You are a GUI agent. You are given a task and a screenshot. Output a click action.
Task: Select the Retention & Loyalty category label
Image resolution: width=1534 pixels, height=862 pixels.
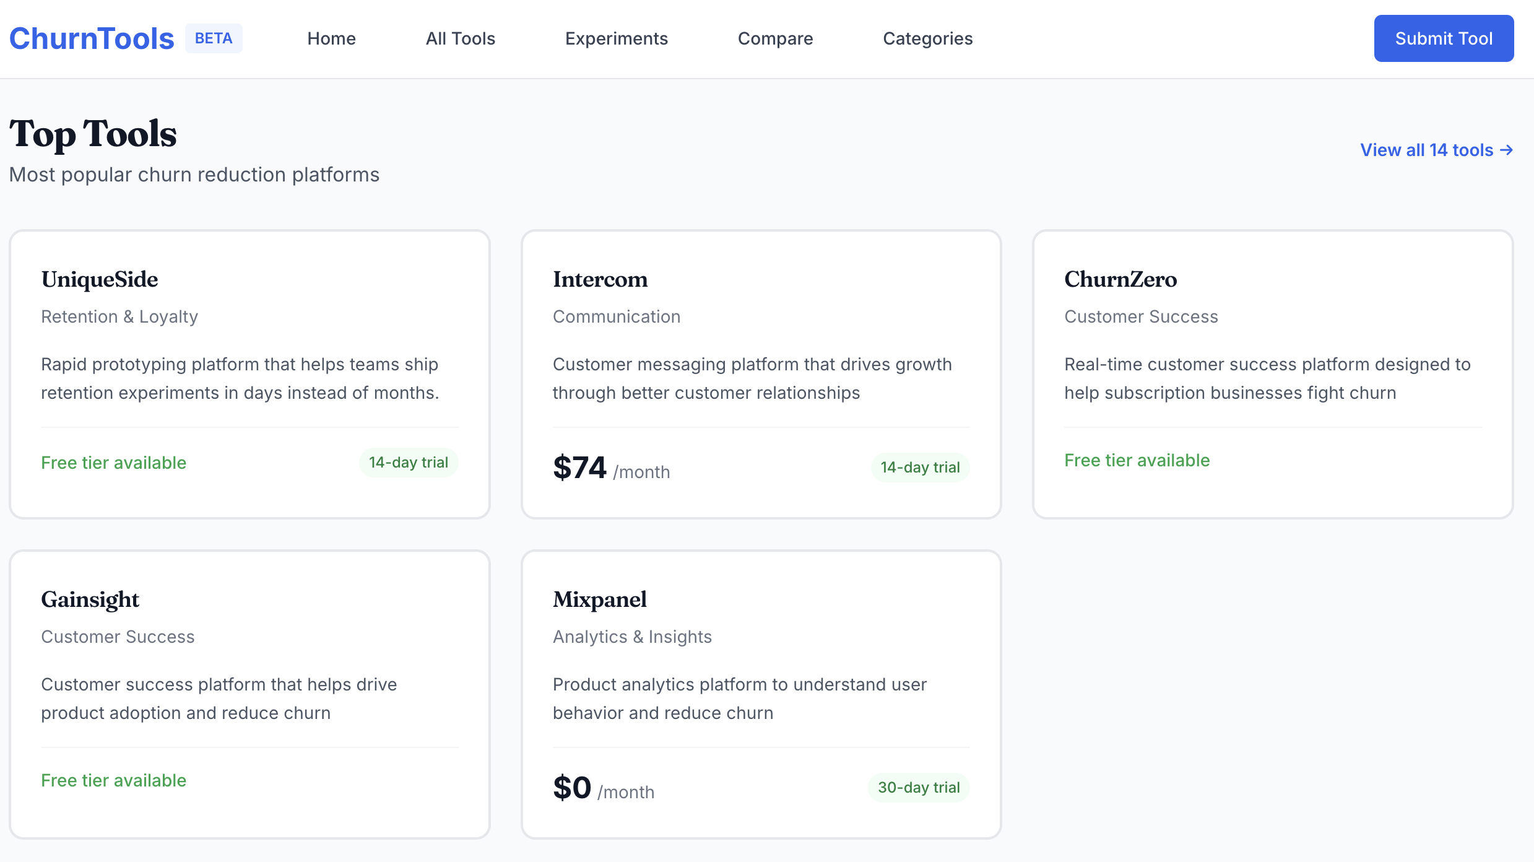[x=119, y=316]
